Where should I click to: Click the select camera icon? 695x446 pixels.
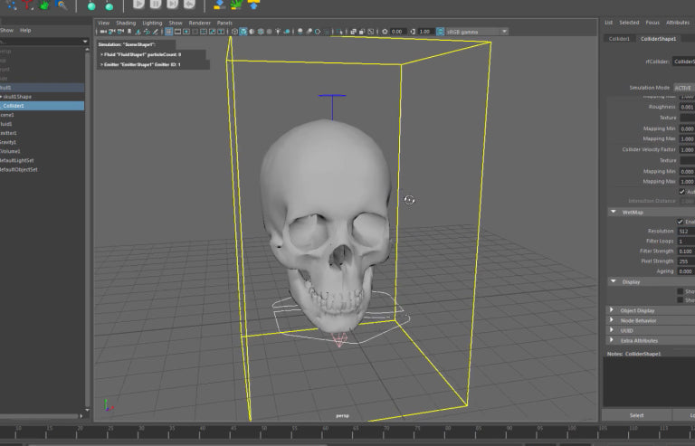(x=102, y=32)
